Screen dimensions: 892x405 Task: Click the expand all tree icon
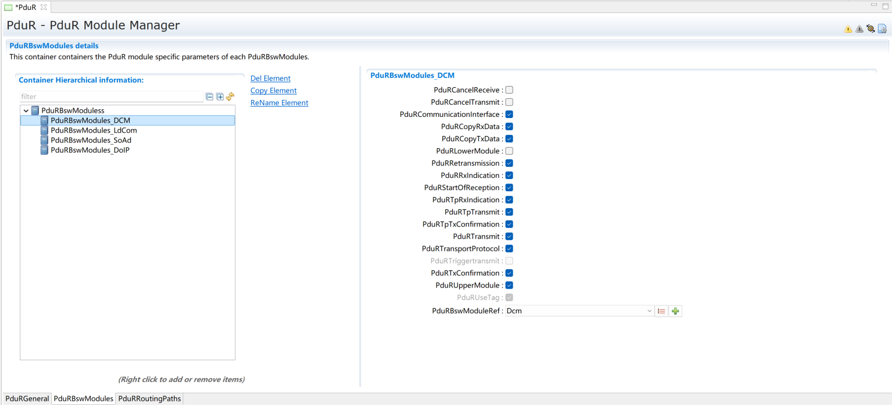pyautogui.click(x=220, y=97)
